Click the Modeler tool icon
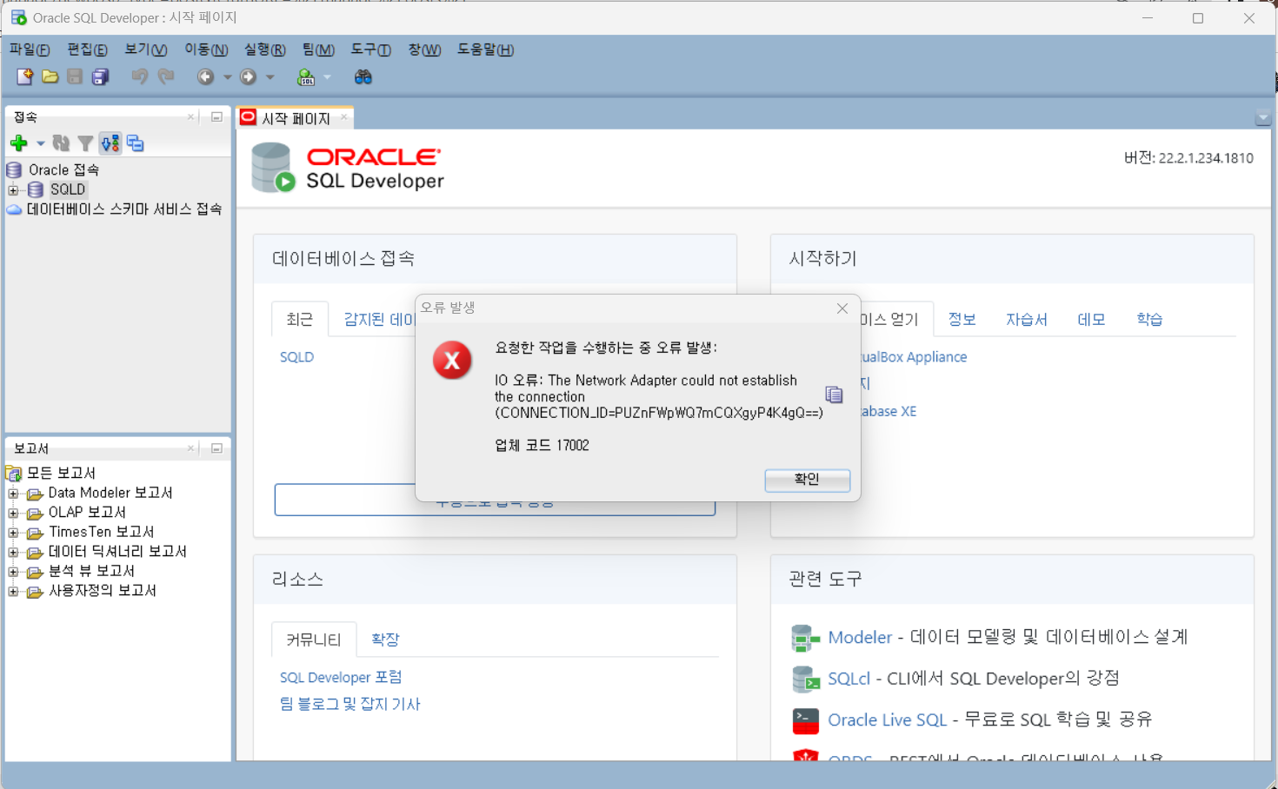Screen dimensions: 1278x789 (805, 638)
